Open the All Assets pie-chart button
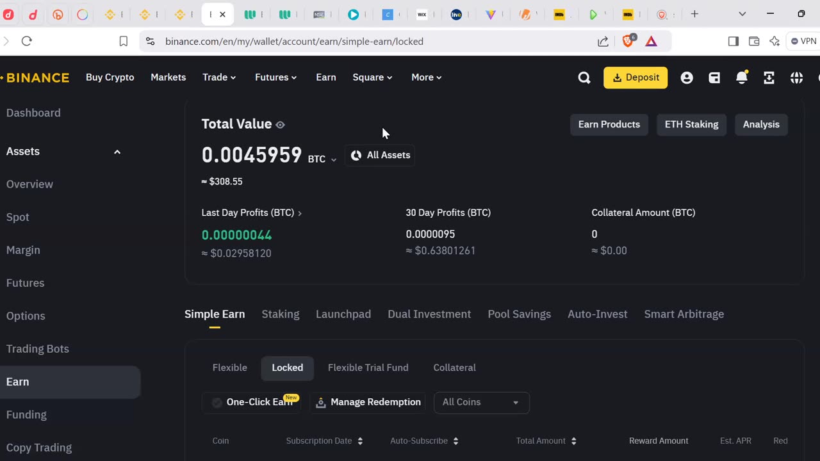Image resolution: width=820 pixels, height=461 pixels. 381,155
